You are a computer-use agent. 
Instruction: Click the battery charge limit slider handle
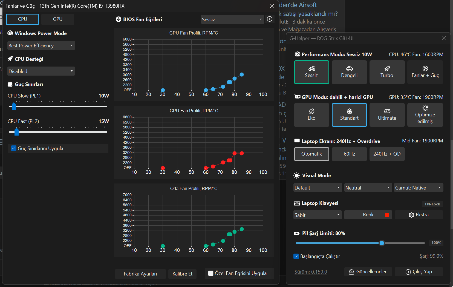click(x=382, y=243)
